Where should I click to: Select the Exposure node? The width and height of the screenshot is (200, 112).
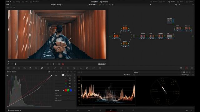pyautogui.click(x=125, y=28)
